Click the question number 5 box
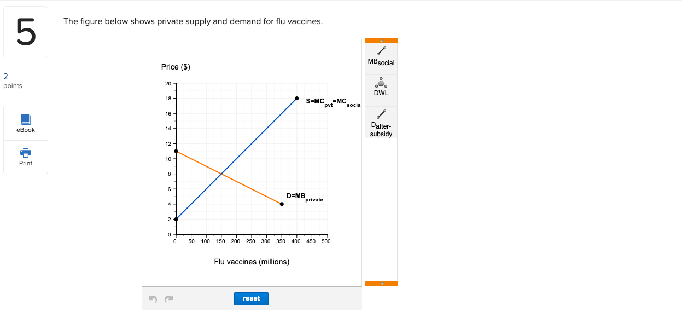 [26, 31]
